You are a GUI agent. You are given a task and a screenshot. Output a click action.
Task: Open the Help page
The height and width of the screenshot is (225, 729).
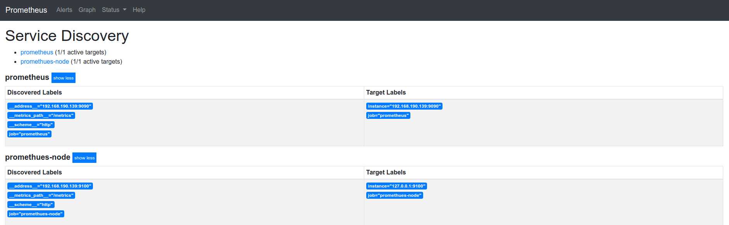tap(139, 10)
